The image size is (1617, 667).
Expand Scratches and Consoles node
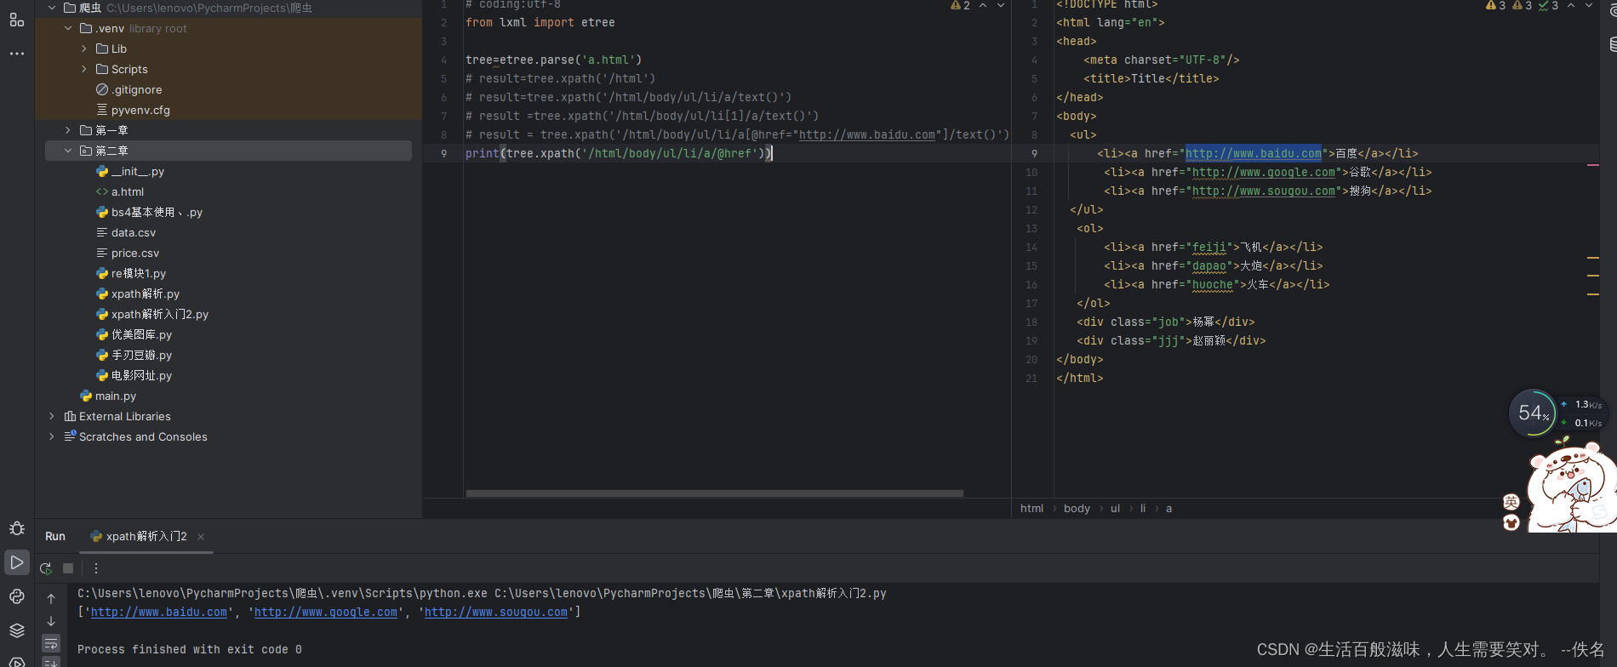[52, 436]
